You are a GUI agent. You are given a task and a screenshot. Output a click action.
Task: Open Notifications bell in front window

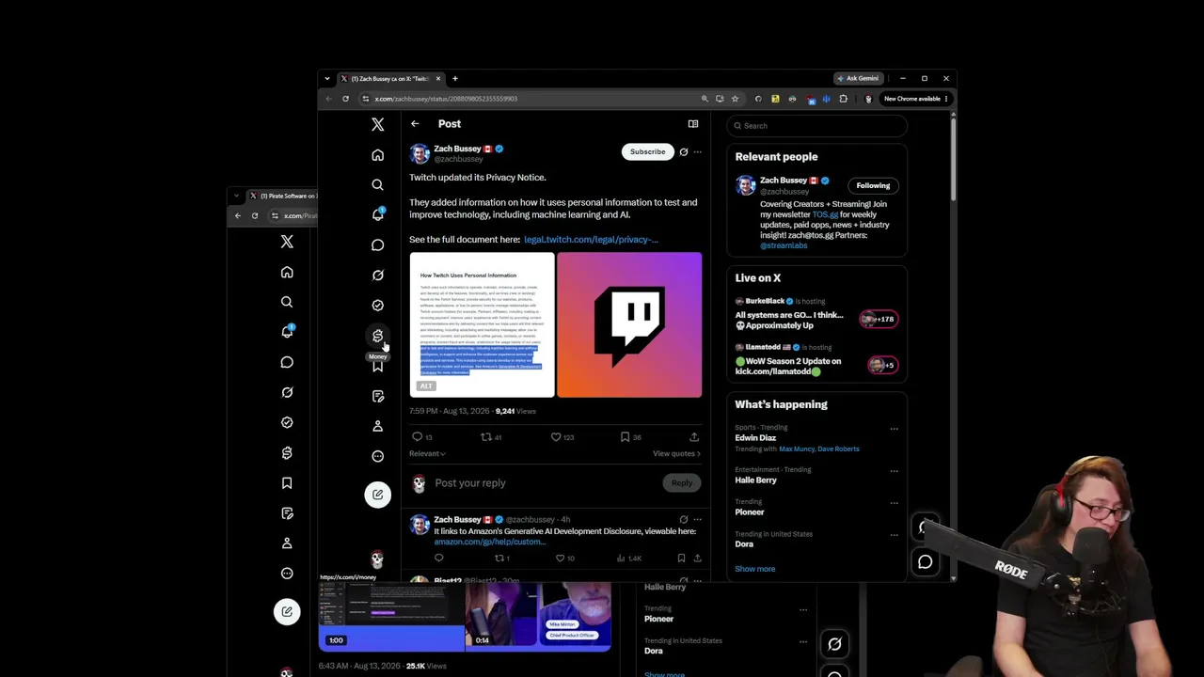point(377,214)
